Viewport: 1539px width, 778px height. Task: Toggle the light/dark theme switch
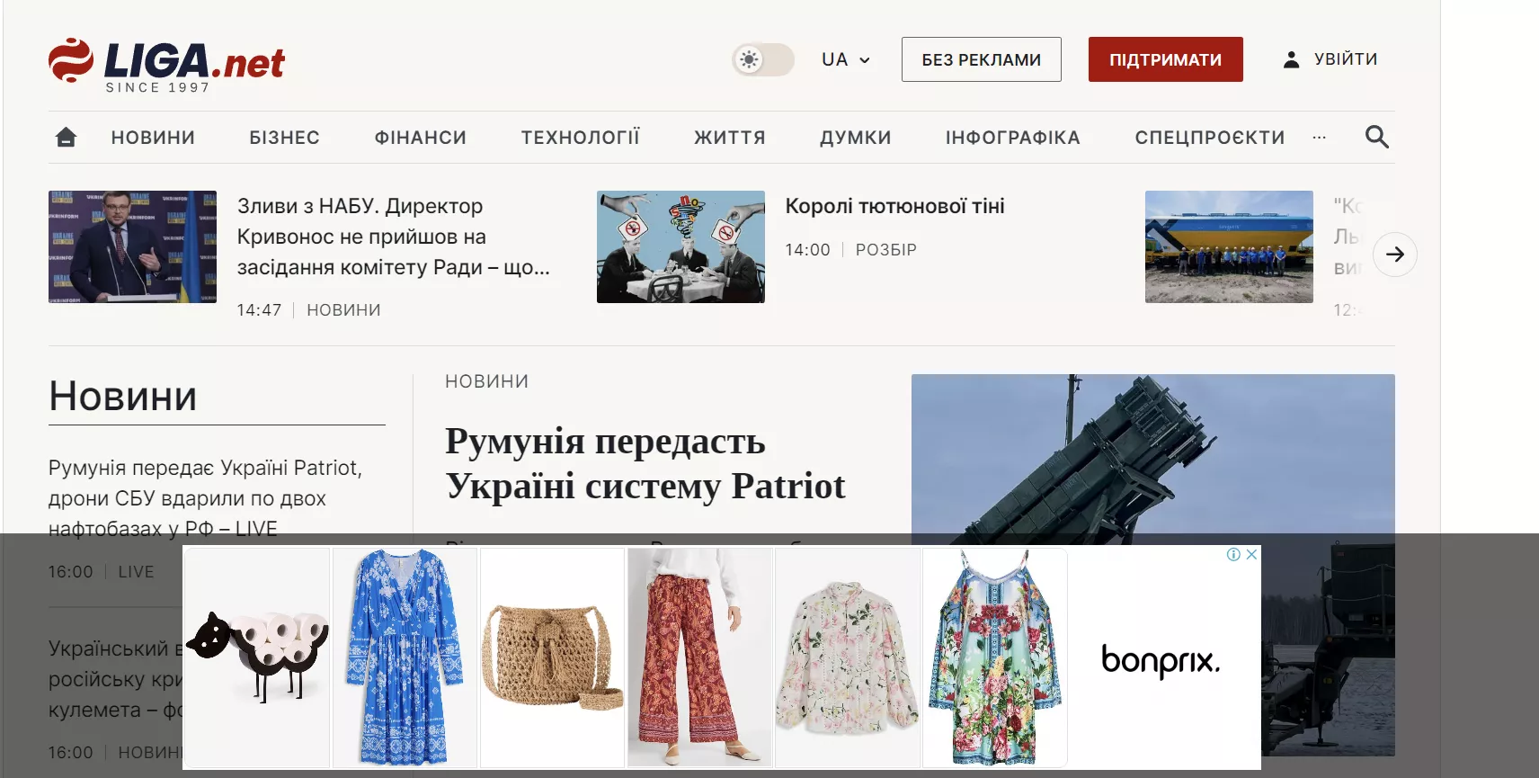[x=762, y=60]
